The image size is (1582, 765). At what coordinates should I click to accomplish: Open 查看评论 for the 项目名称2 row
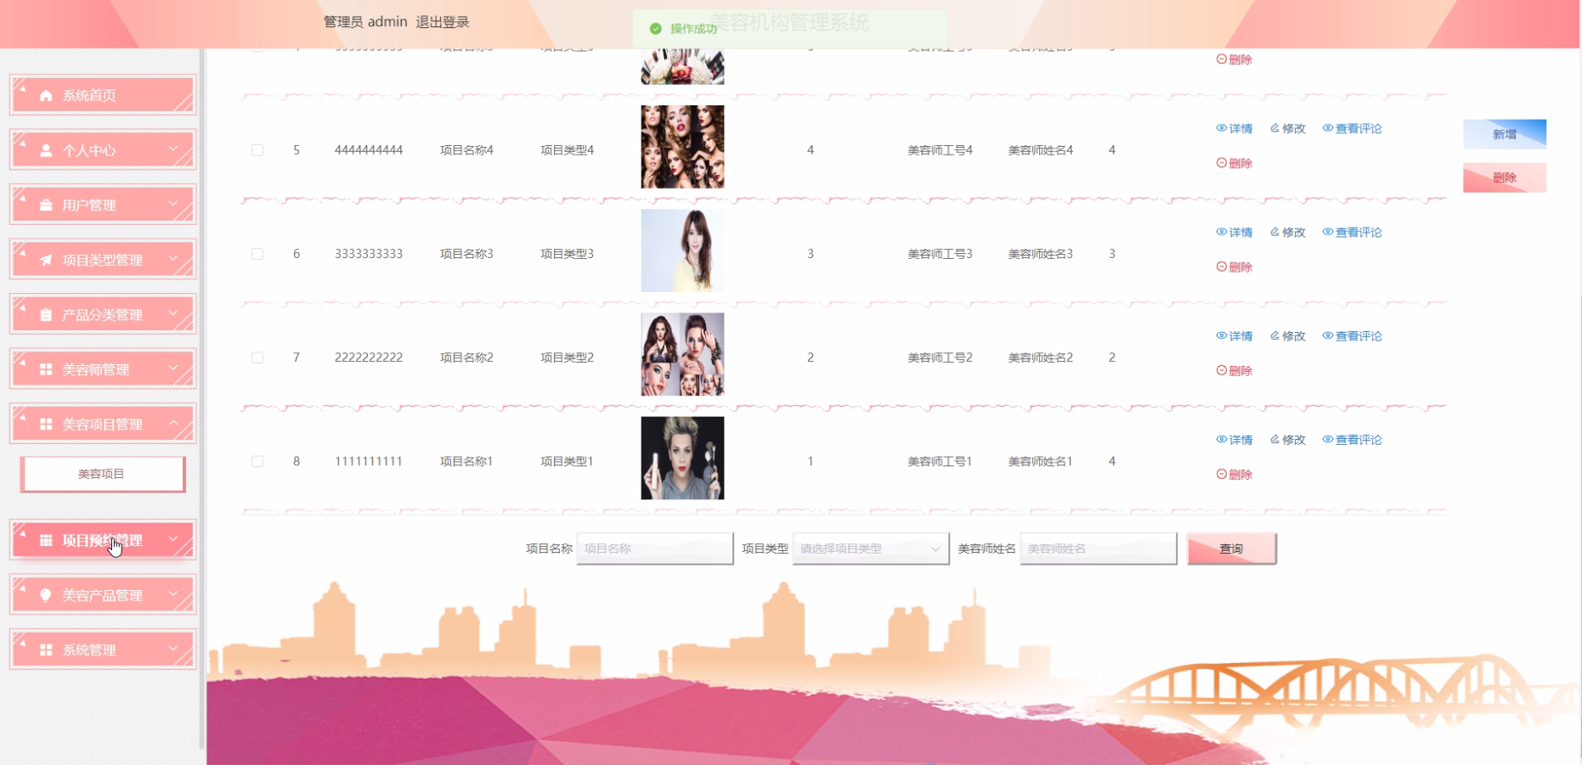[x=1352, y=335]
